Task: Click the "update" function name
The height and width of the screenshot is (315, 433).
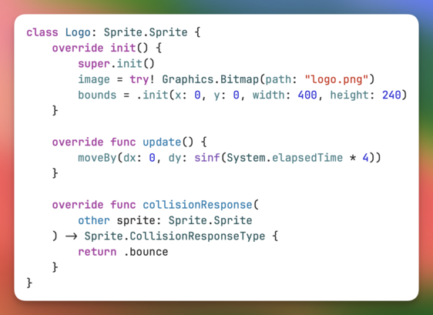Action: coord(162,142)
